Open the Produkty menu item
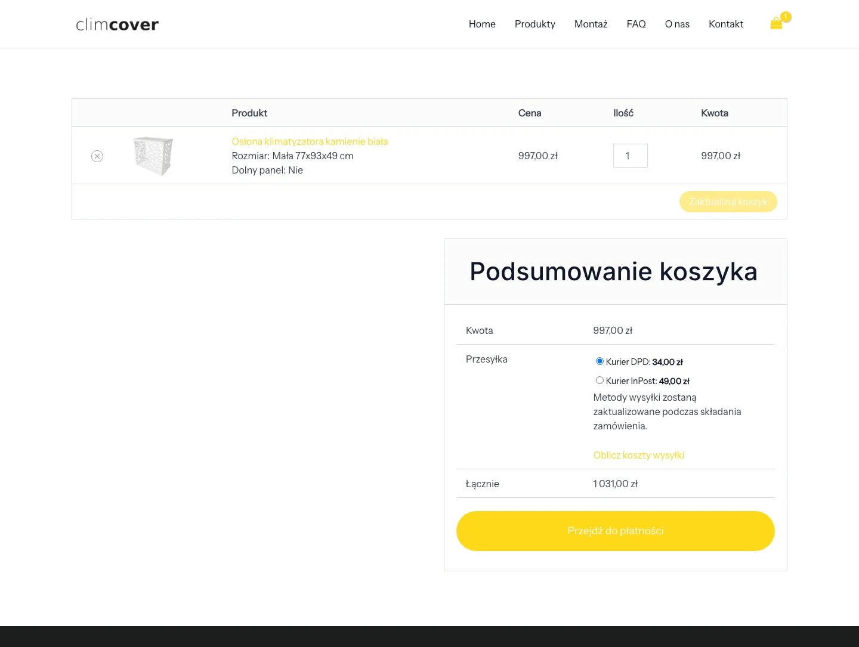 [x=535, y=24]
